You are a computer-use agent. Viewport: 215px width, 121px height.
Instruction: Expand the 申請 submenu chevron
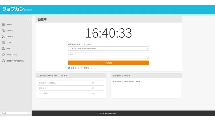pyautogui.click(x=29, y=48)
